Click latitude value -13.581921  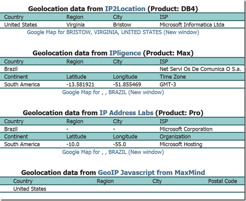pyautogui.click(x=80, y=85)
